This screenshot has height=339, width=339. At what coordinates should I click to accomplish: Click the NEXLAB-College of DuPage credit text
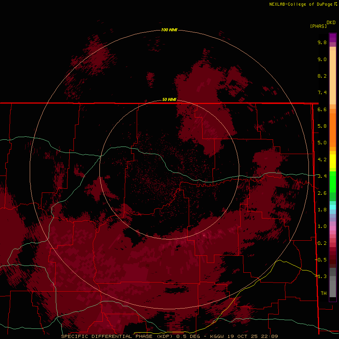pos(301,4)
